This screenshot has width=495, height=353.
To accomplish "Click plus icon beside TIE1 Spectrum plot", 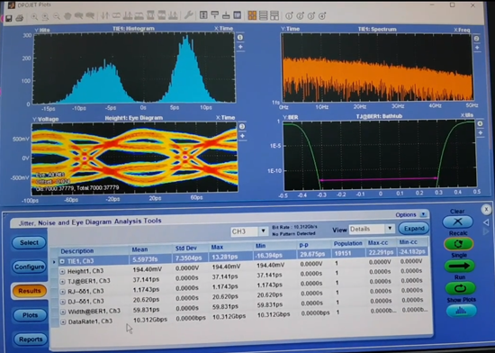I will pos(477,48).
